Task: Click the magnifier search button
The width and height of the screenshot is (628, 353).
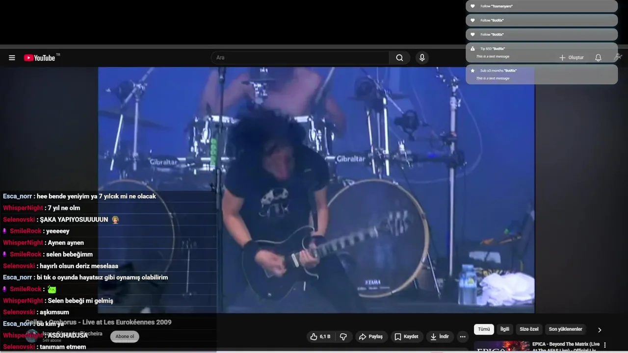Action: coord(399,58)
